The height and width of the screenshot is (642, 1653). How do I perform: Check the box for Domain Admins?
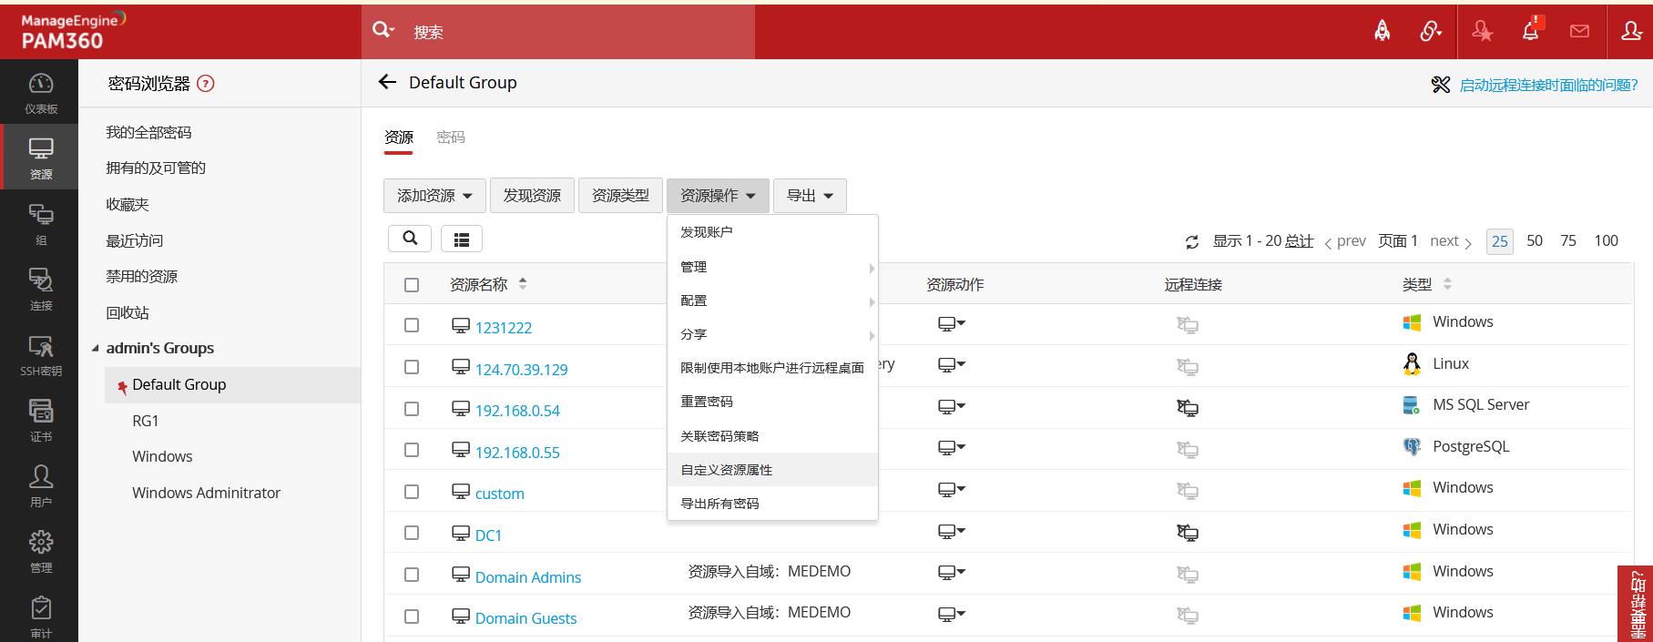412,575
